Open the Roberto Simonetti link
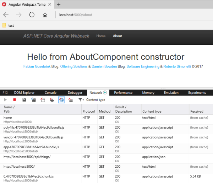Screen dimensions: 213x184 (x=177, y=66)
